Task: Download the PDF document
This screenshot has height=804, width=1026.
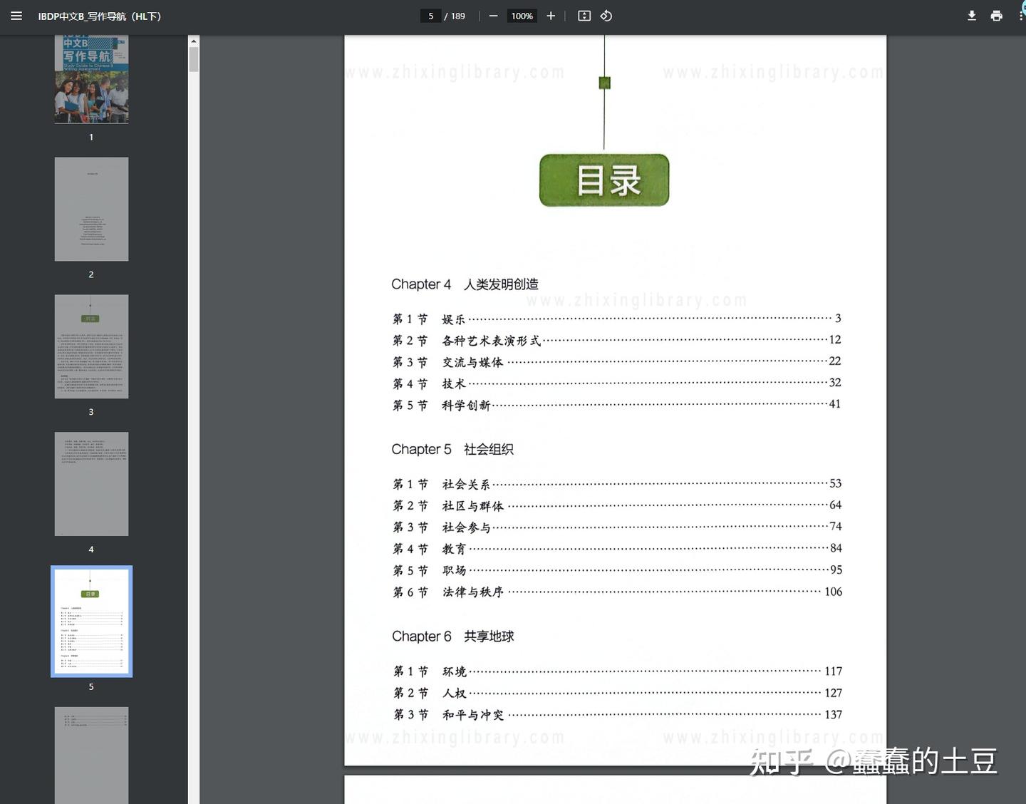Action: tap(971, 15)
